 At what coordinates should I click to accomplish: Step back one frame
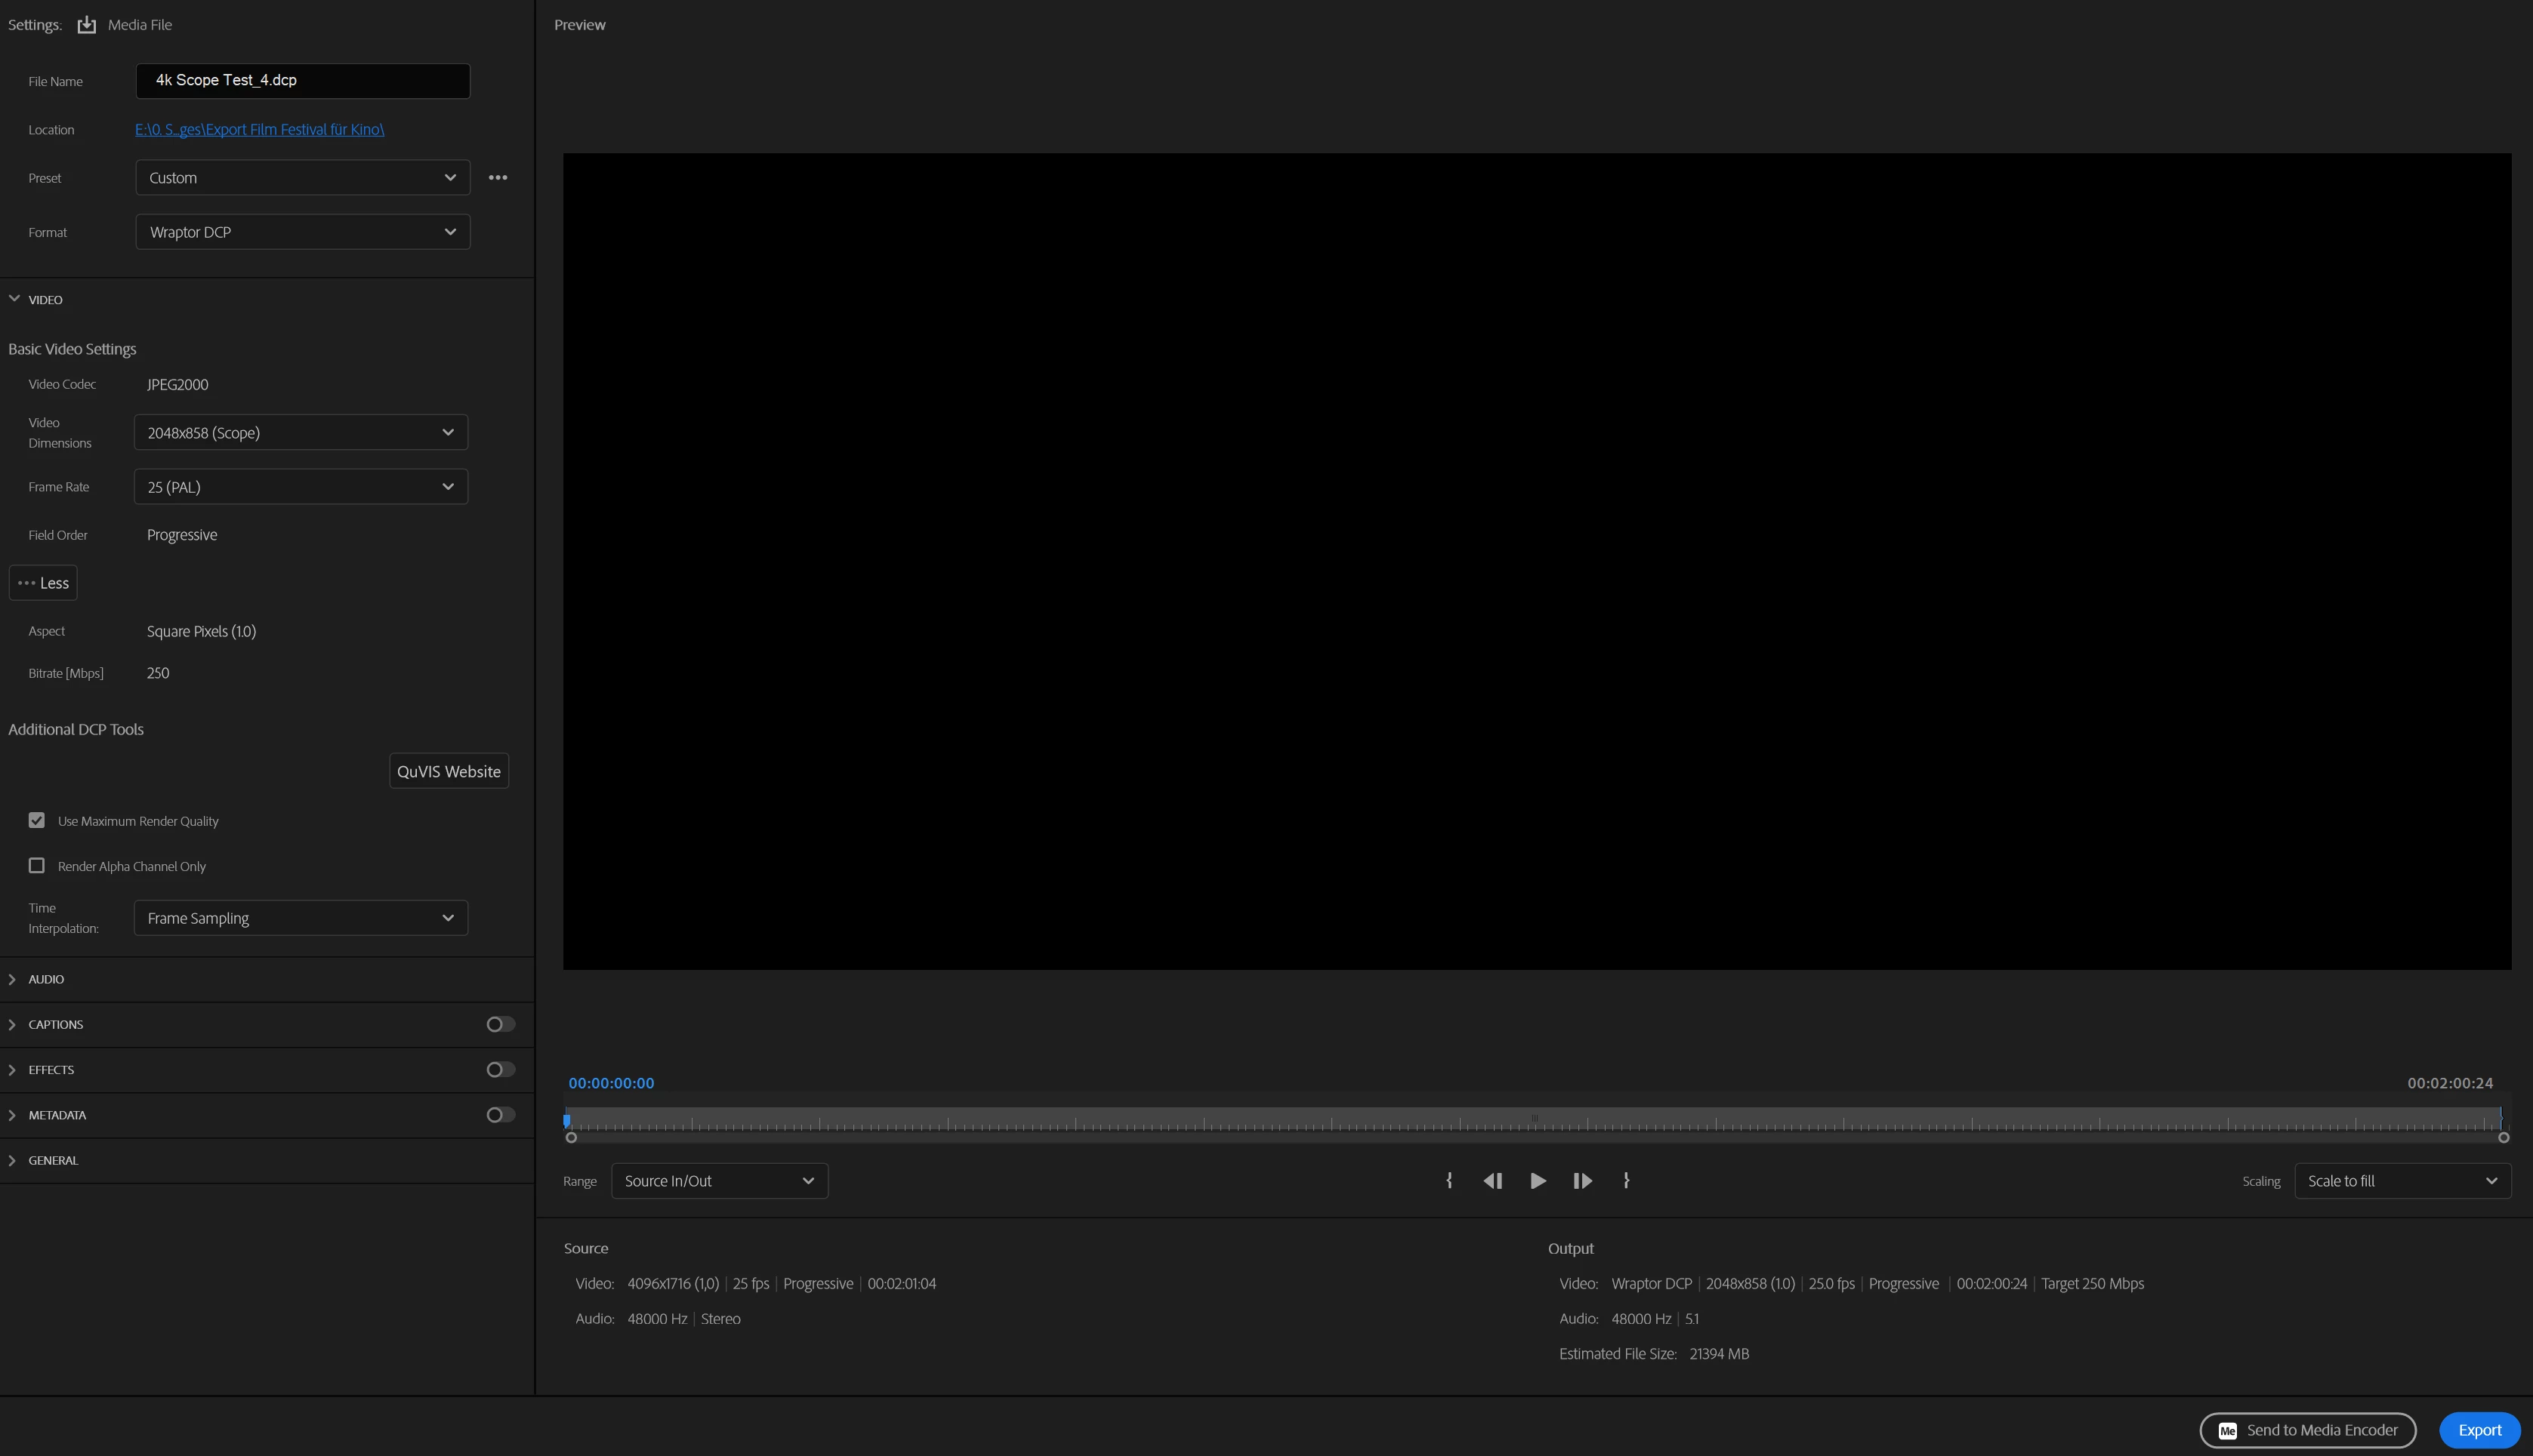click(1492, 1181)
